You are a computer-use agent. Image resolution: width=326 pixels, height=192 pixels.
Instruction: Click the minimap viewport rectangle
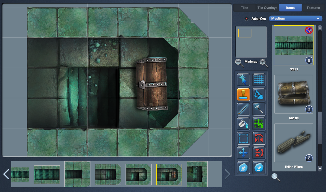tap(245, 33)
